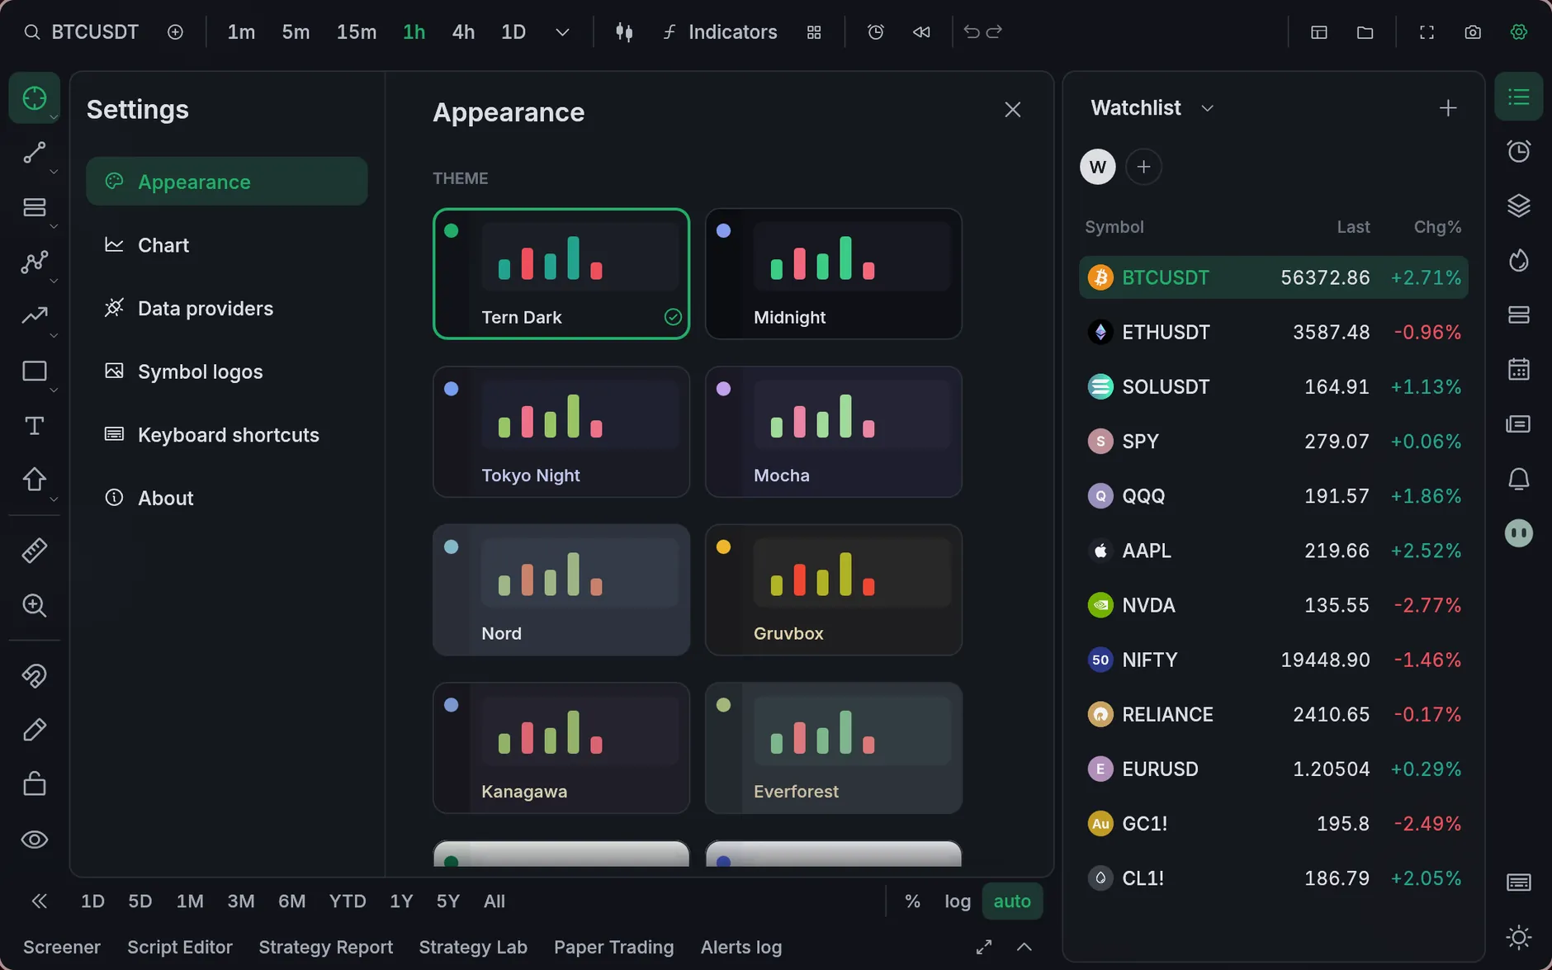Take a chart snapshot with camera icon
The width and height of the screenshot is (1552, 970).
tap(1473, 32)
